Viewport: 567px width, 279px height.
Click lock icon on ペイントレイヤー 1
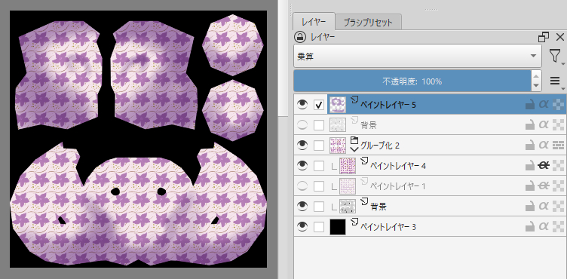click(530, 186)
